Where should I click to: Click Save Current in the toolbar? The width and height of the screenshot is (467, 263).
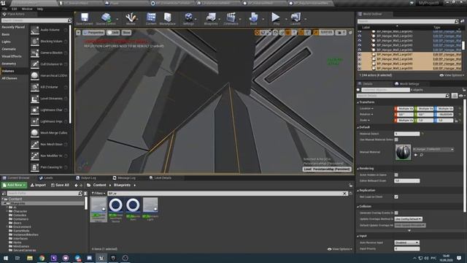(x=85, y=19)
